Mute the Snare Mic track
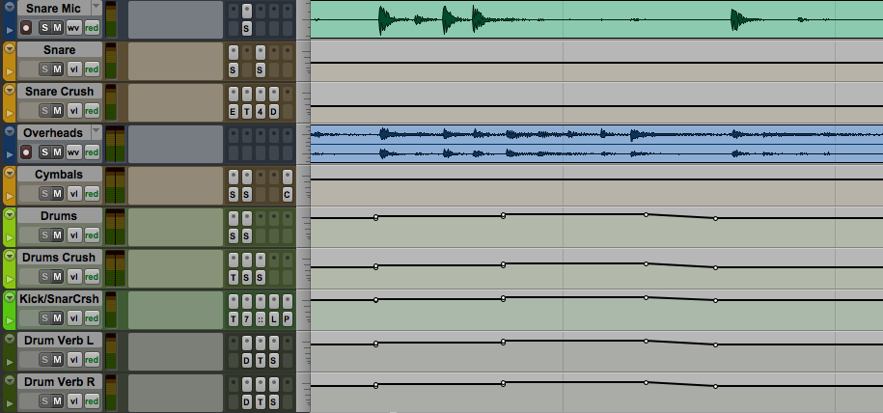Screen dimensions: 883x413 click(x=57, y=27)
